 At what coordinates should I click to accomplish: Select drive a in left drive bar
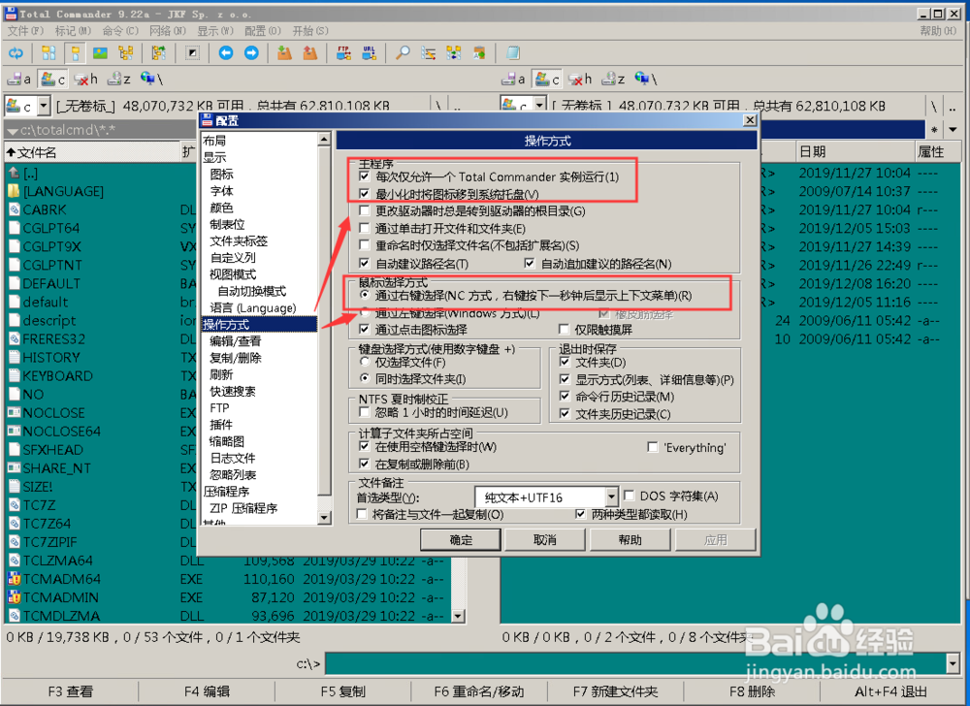(x=19, y=80)
